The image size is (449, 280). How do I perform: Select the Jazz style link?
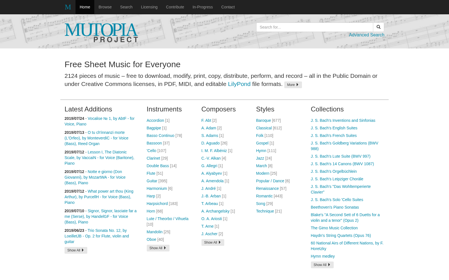point(260,158)
